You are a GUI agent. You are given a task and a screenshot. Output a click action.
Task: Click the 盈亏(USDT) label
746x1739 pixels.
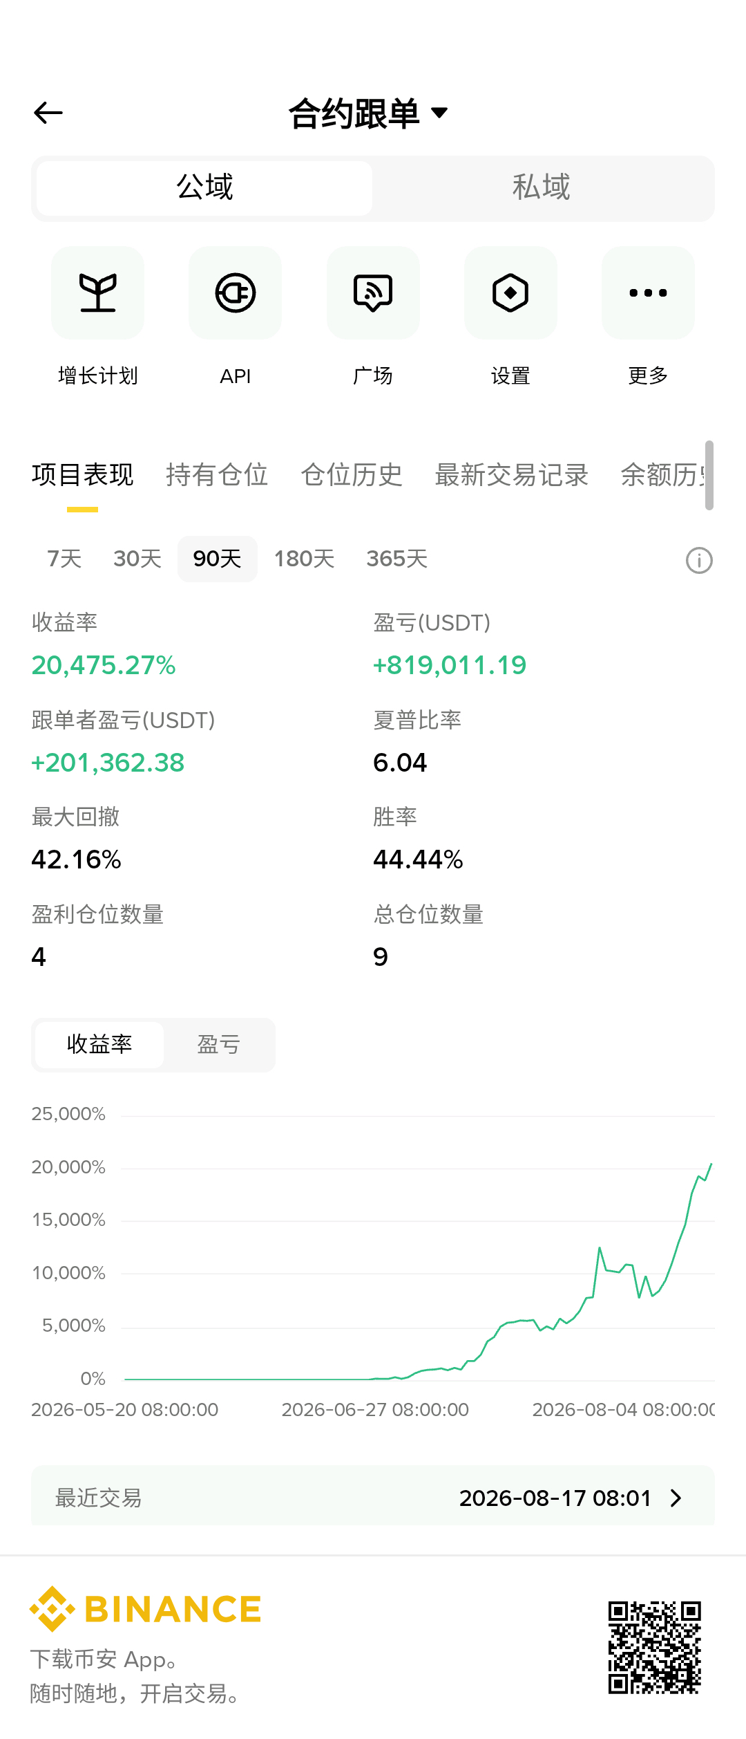click(432, 623)
